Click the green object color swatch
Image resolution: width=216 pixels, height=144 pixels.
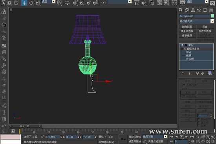[x=212, y=16]
